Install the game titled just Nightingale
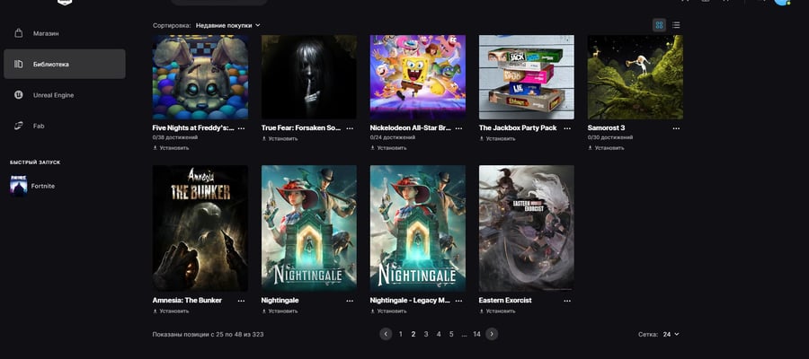 click(x=280, y=311)
